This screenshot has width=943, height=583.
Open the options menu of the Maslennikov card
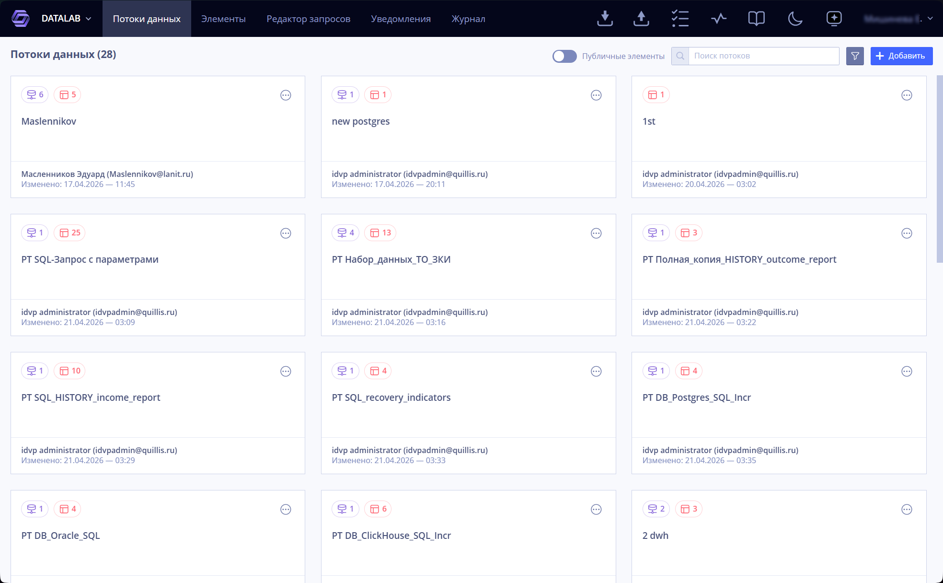(x=286, y=95)
